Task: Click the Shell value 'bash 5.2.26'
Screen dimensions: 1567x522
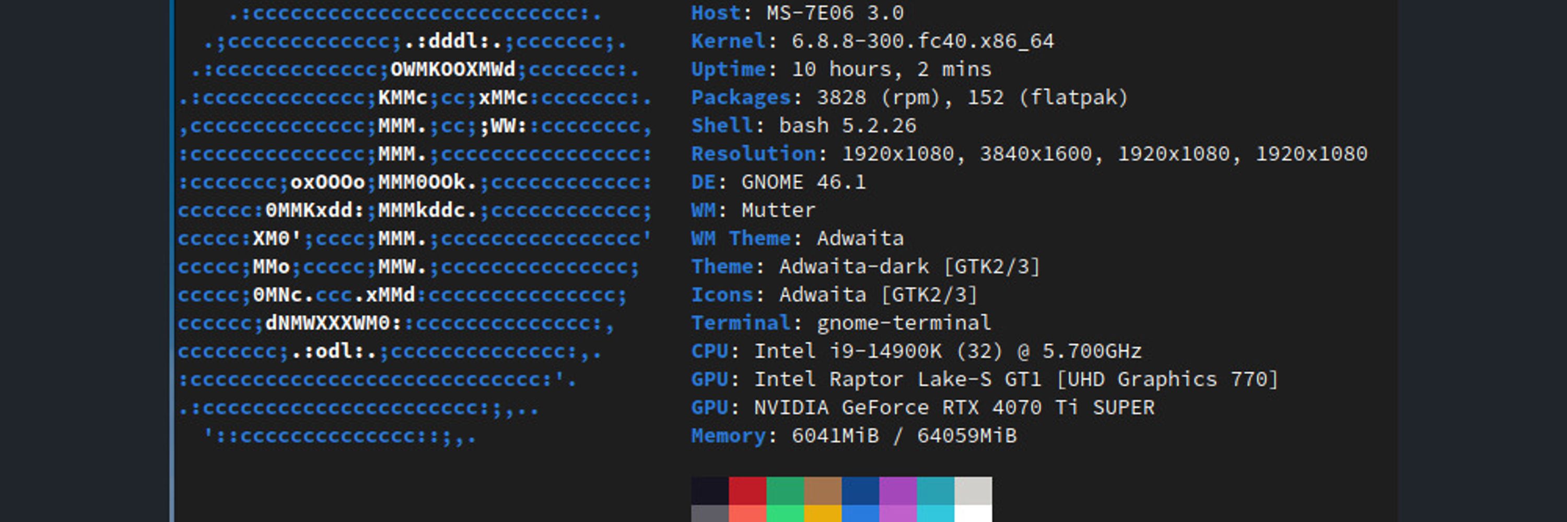Action: [x=847, y=126]
